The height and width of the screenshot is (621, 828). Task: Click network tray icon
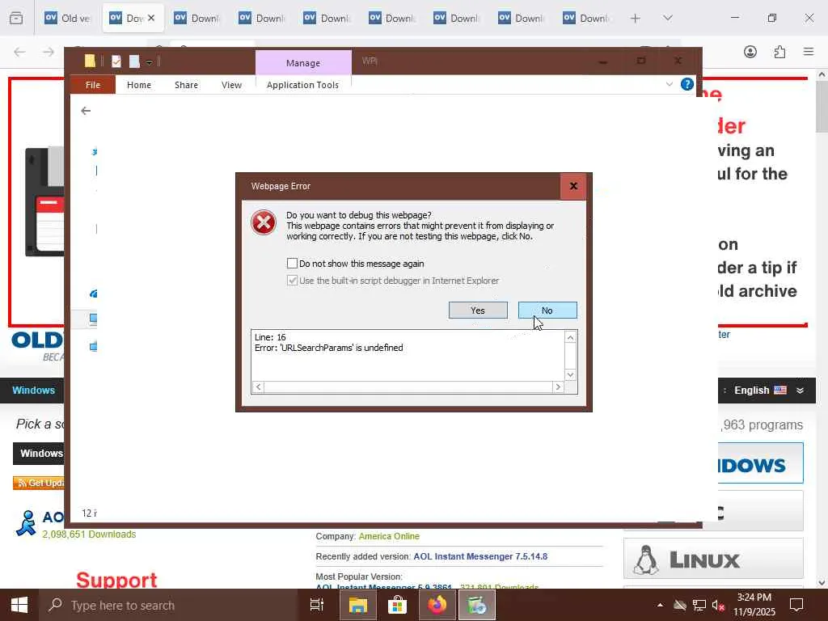tap(699, 605)
